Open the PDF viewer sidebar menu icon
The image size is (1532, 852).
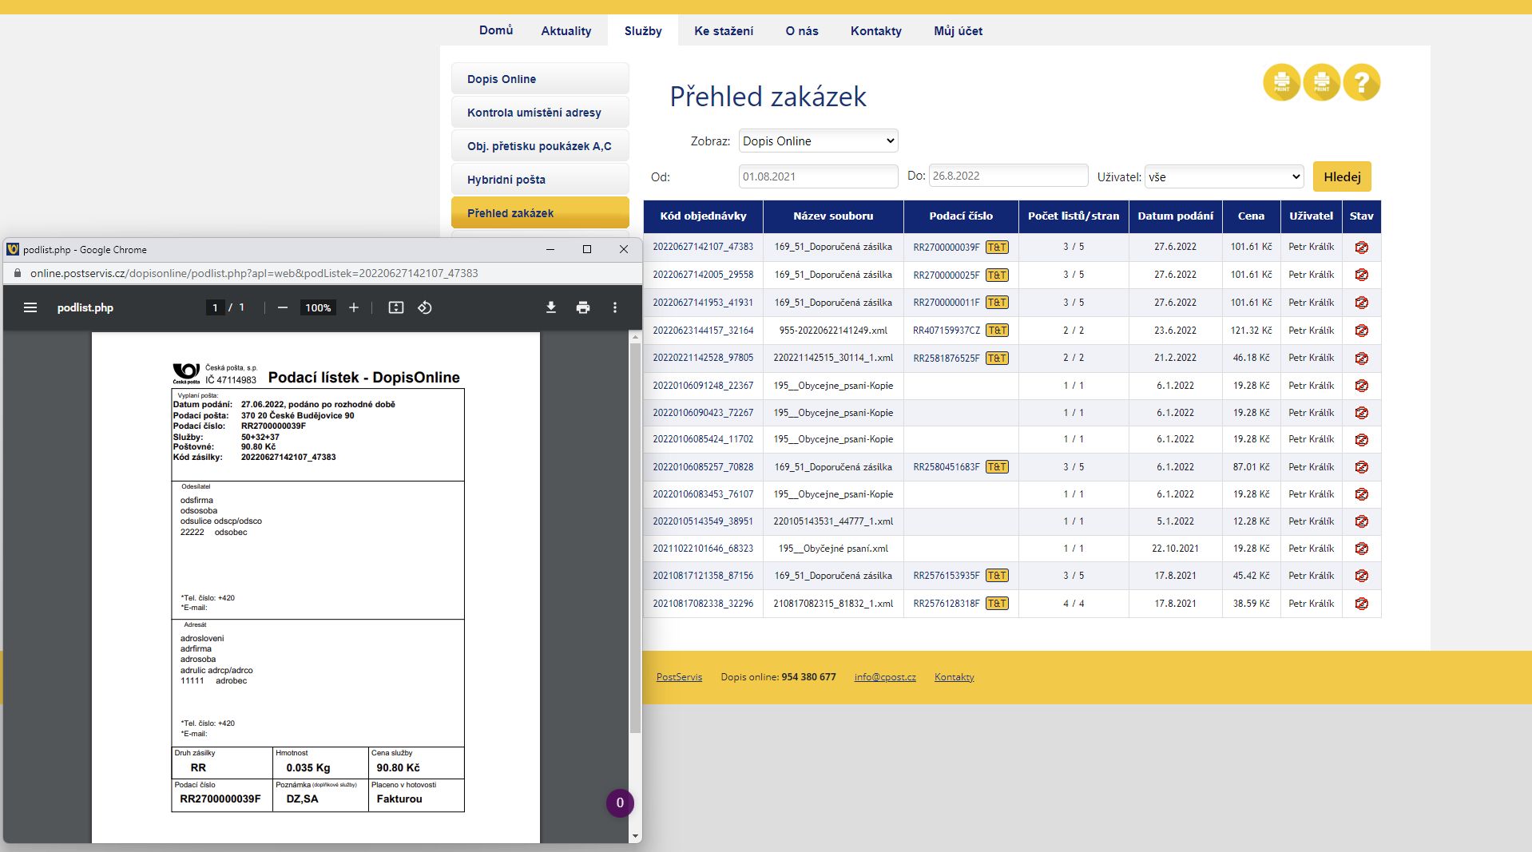pos(30,307)
